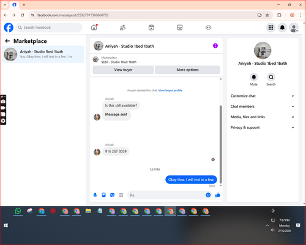Viewport: 306px width, 245px height.
Task: Click the chat scroll up arrow
Action: [x=220, y=79]
